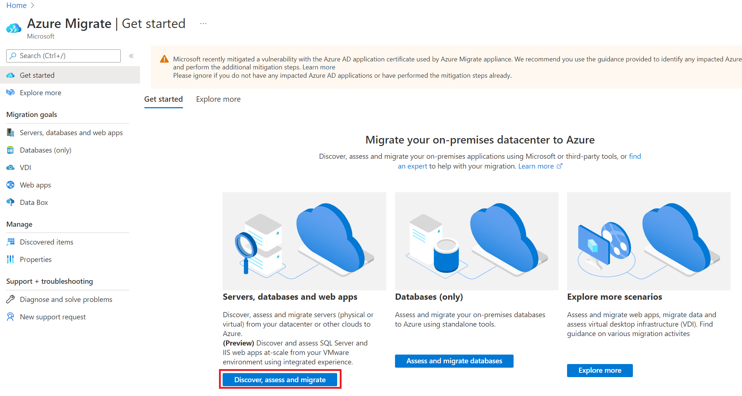Collapse the left navigation panel
The width and height of the screenshot is (742, 396).
(132, 56)
